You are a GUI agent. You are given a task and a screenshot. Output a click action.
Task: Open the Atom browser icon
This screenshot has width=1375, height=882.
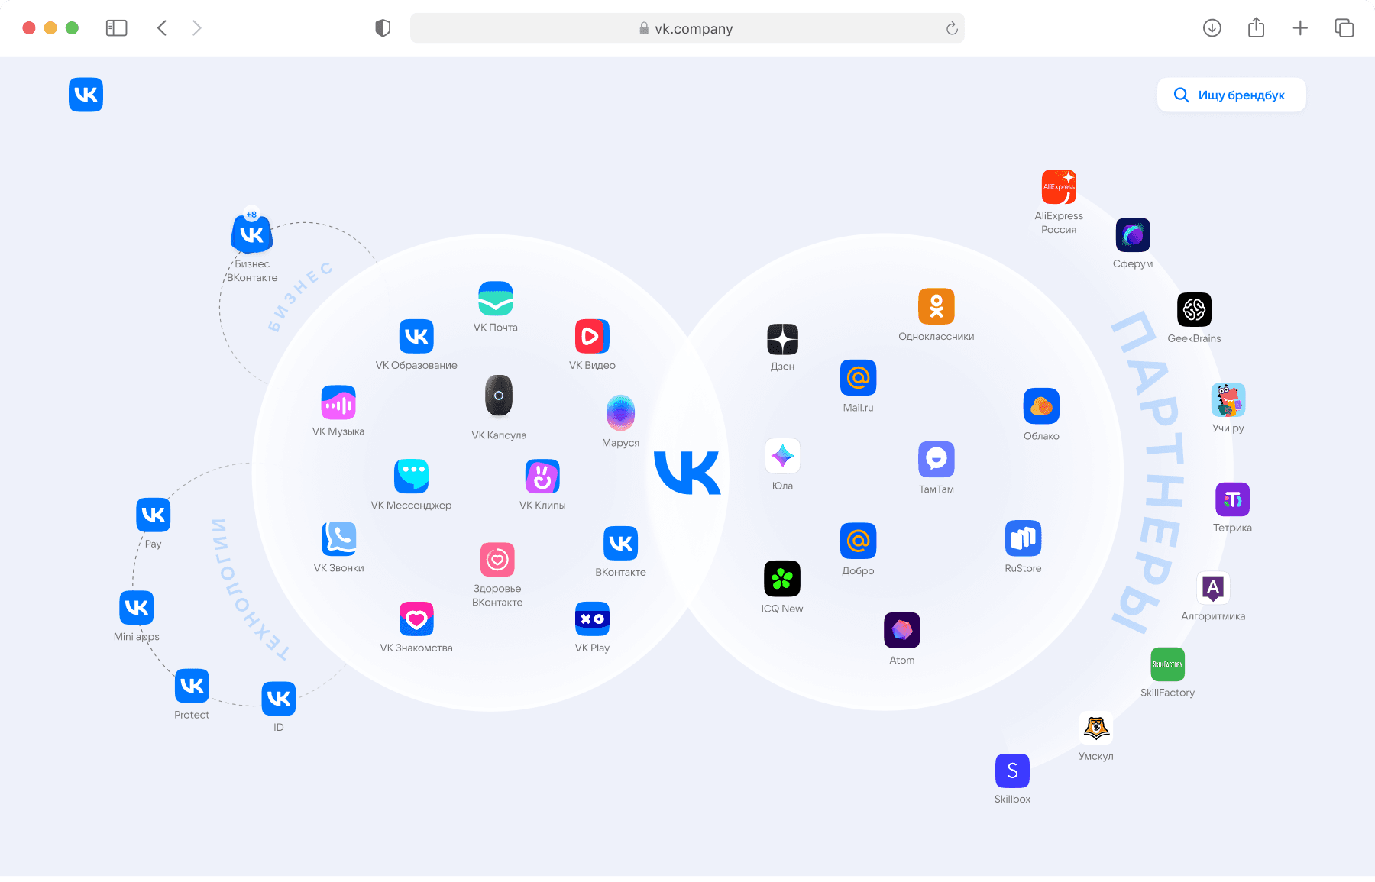(902, 630)
